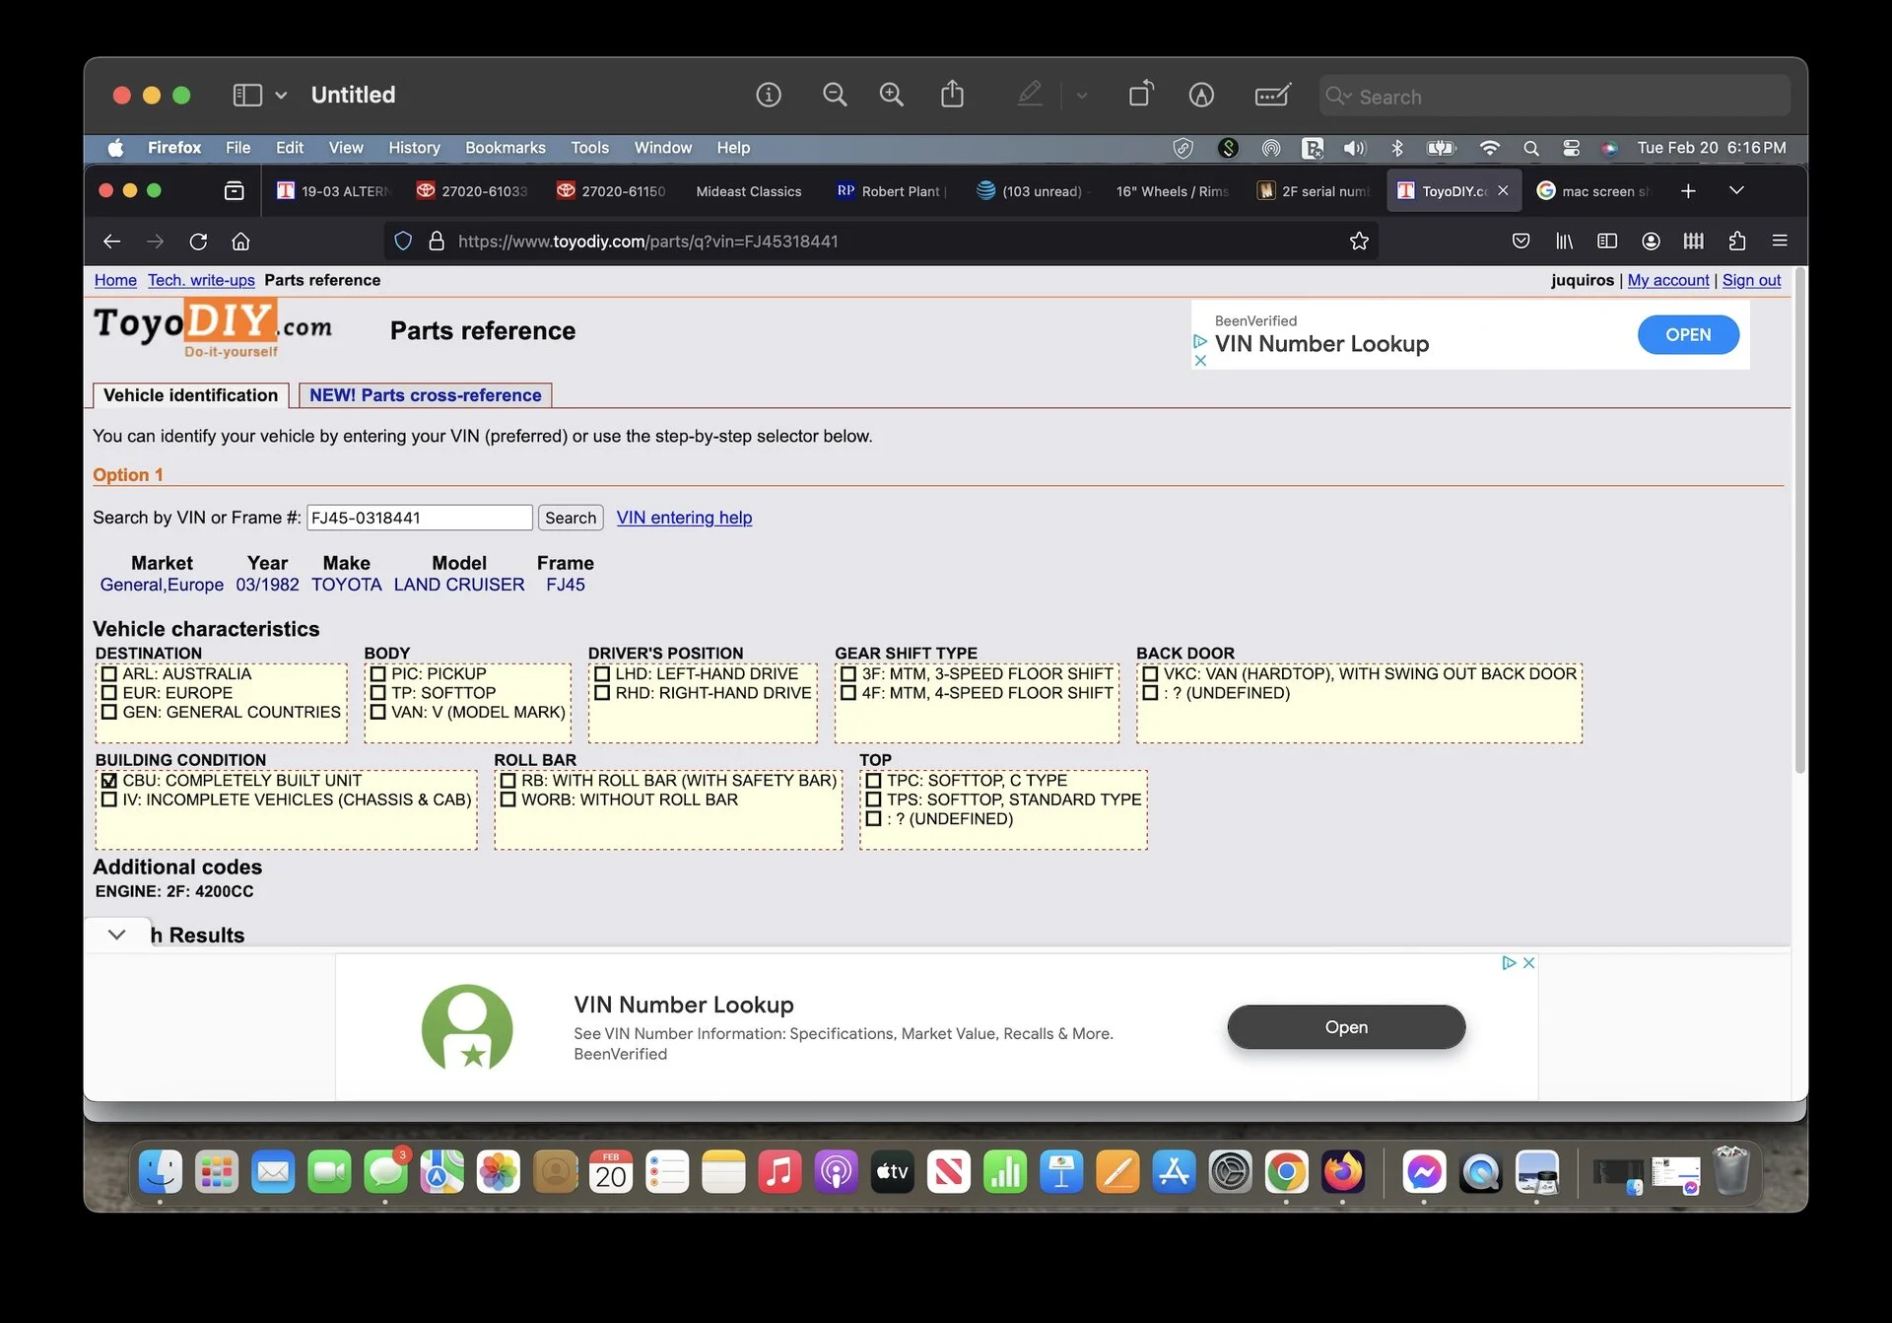The width and height of the screenshot is (1892, 1323).
Task: Toggle the CBU: Completely Built Unit checkbox
Action: tap(109, 781)
